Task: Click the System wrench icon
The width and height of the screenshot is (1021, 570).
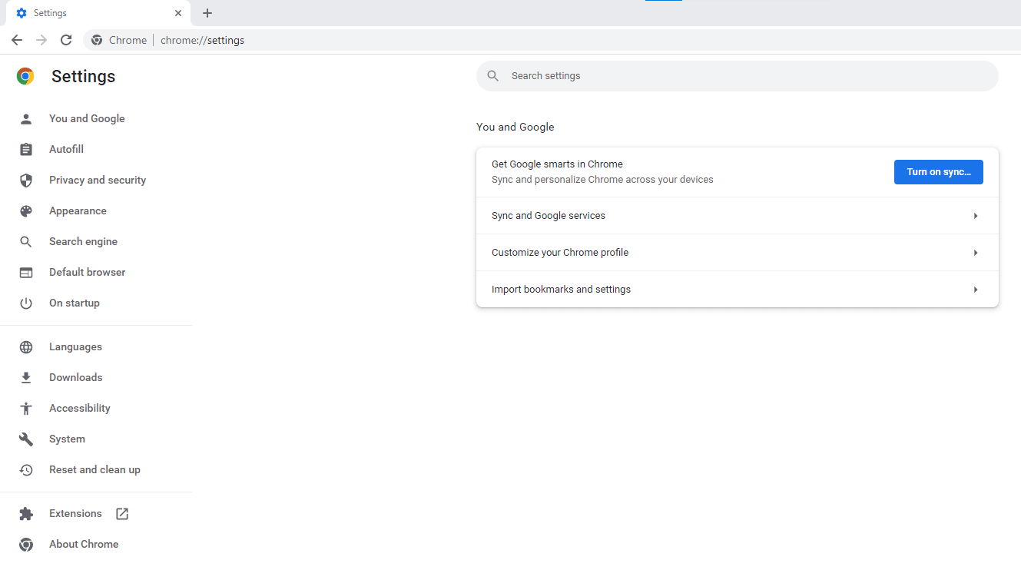Action: 26,439
